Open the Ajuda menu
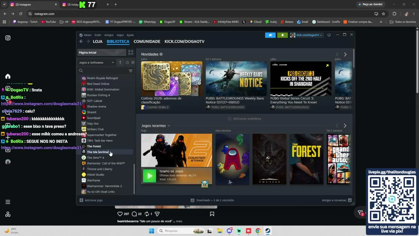 (130, 35)
